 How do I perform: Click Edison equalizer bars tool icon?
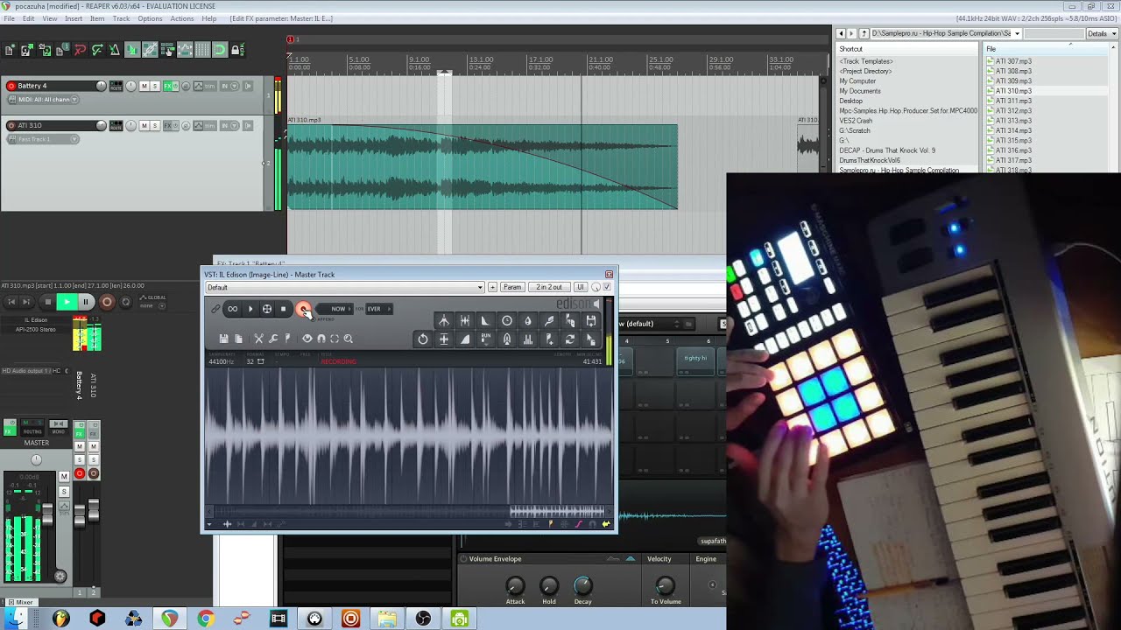point(527,339)
